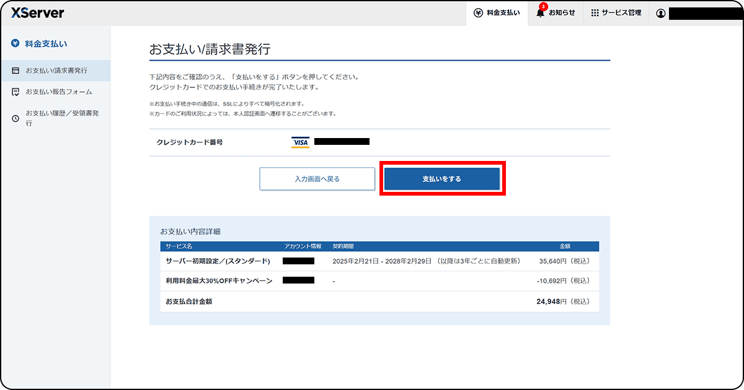Click the クレジットカード番号 label
This screenshot has width=744, height=390.
[190, 142]
